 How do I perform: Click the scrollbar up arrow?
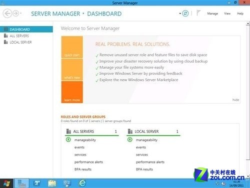tap(248, 24)
